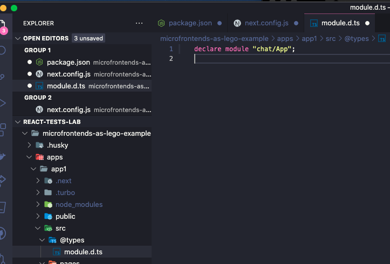The height and width of the screenshot is (264, 390).
Task: Click unsaved dot on package.json tab
Action: click(220, 23)
